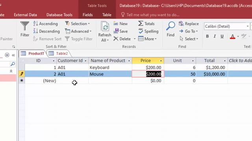Screen dimensions: 252x141
Task: Open the font color dropdown arrow
Action: tap(238, 36)
